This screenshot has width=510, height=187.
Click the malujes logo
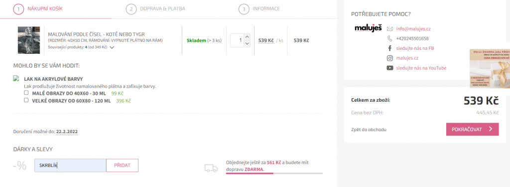(x=368, y=28)
